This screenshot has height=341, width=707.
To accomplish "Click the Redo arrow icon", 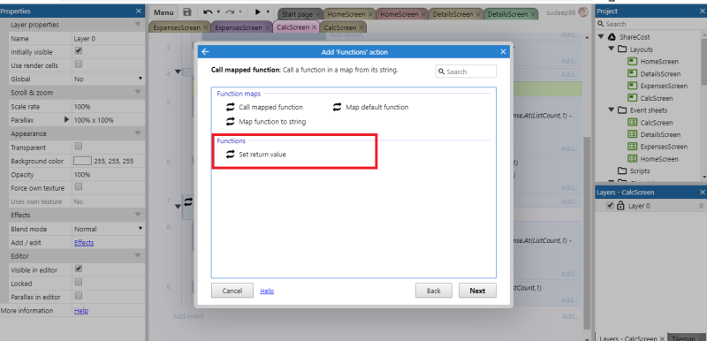I will click(x=231, y=12).
